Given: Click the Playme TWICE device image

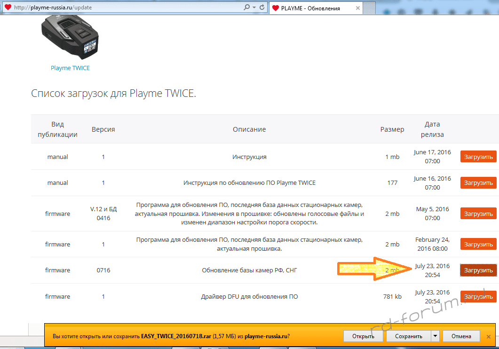Looking at the screenshot, I should tap(70, 37).
